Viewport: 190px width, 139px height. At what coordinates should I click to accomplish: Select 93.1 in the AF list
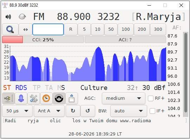pos(172,68)
